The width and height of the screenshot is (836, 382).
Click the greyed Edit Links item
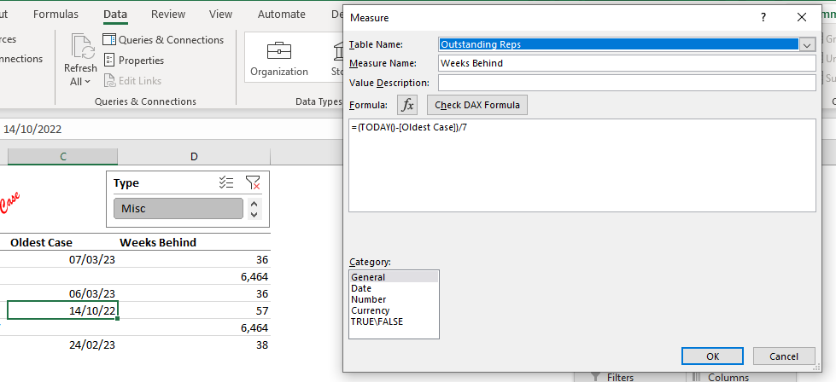(132, 81)
